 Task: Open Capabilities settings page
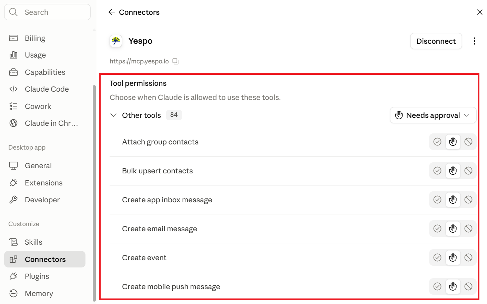click(45, 72)
